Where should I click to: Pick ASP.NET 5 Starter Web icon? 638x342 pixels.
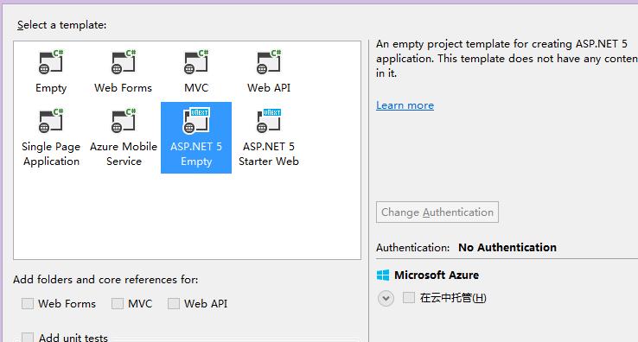(269, 120)
